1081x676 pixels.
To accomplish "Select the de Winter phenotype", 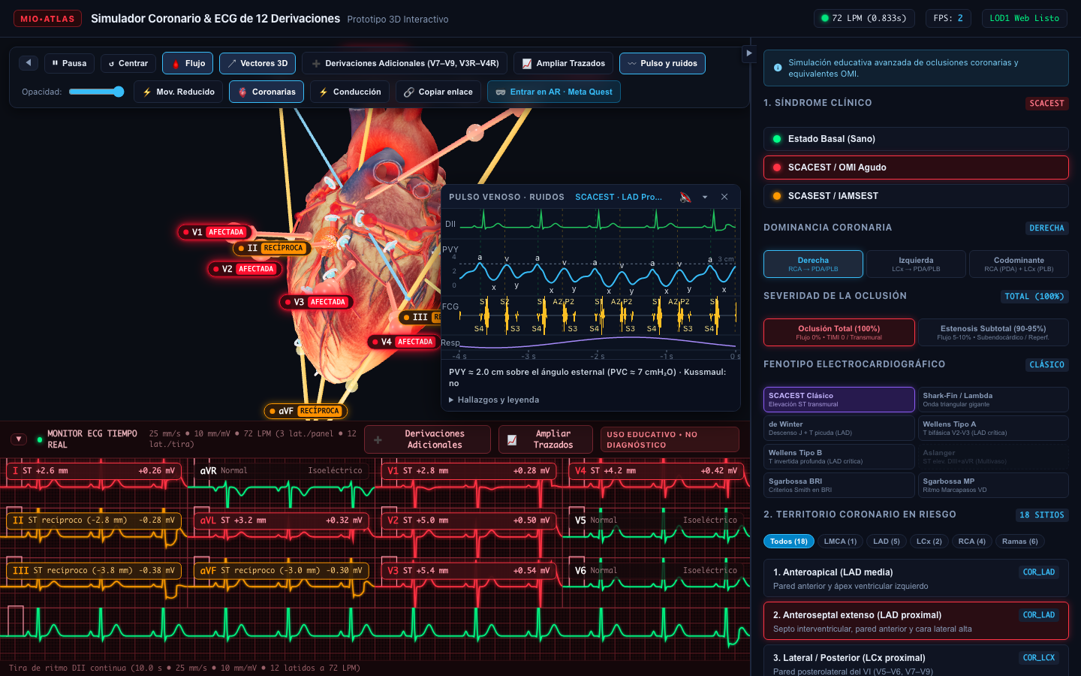I will tap(839, 428).
